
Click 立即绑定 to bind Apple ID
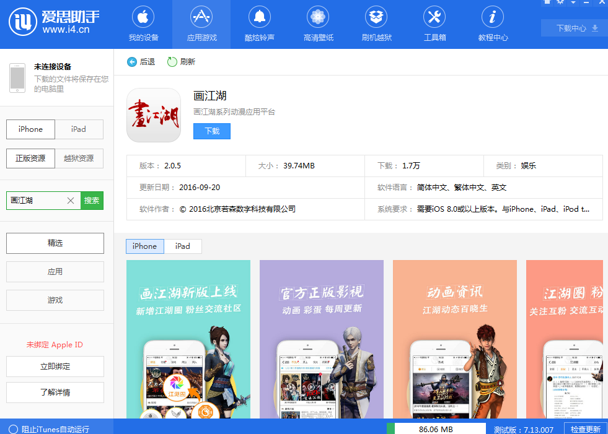tap(55, 367)
